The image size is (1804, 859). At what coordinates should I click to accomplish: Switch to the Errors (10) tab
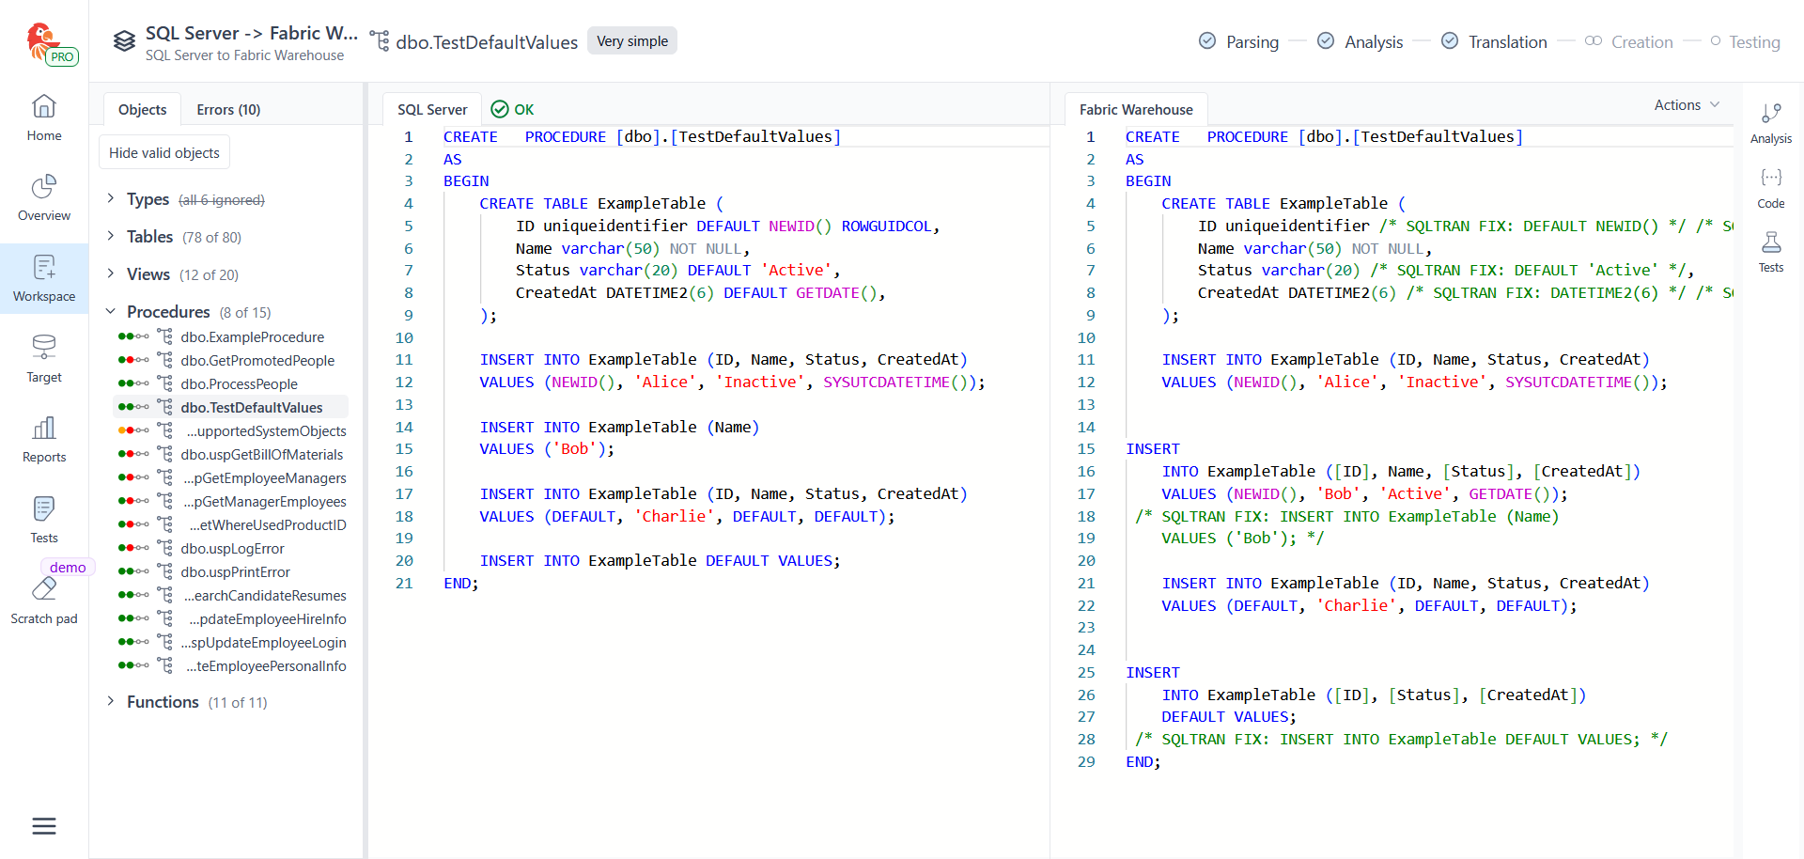228,110
